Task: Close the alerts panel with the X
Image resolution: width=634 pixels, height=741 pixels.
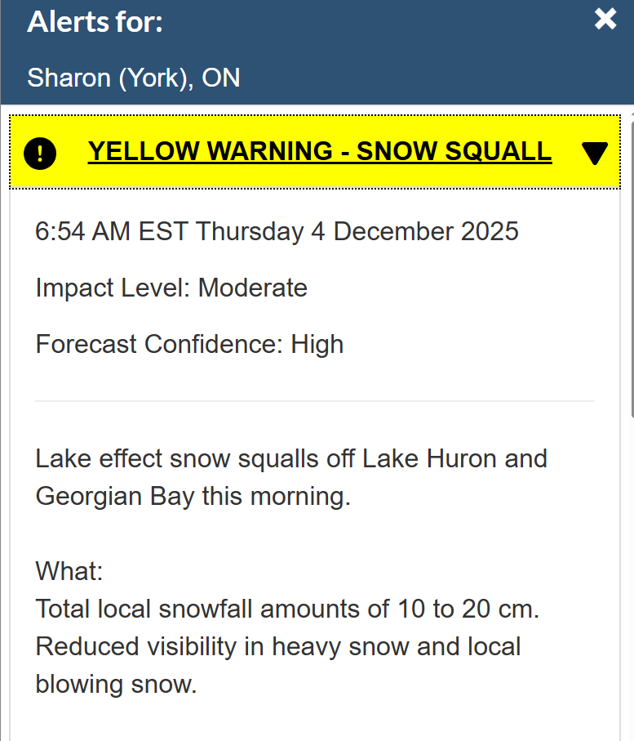Action: (605, 20)
